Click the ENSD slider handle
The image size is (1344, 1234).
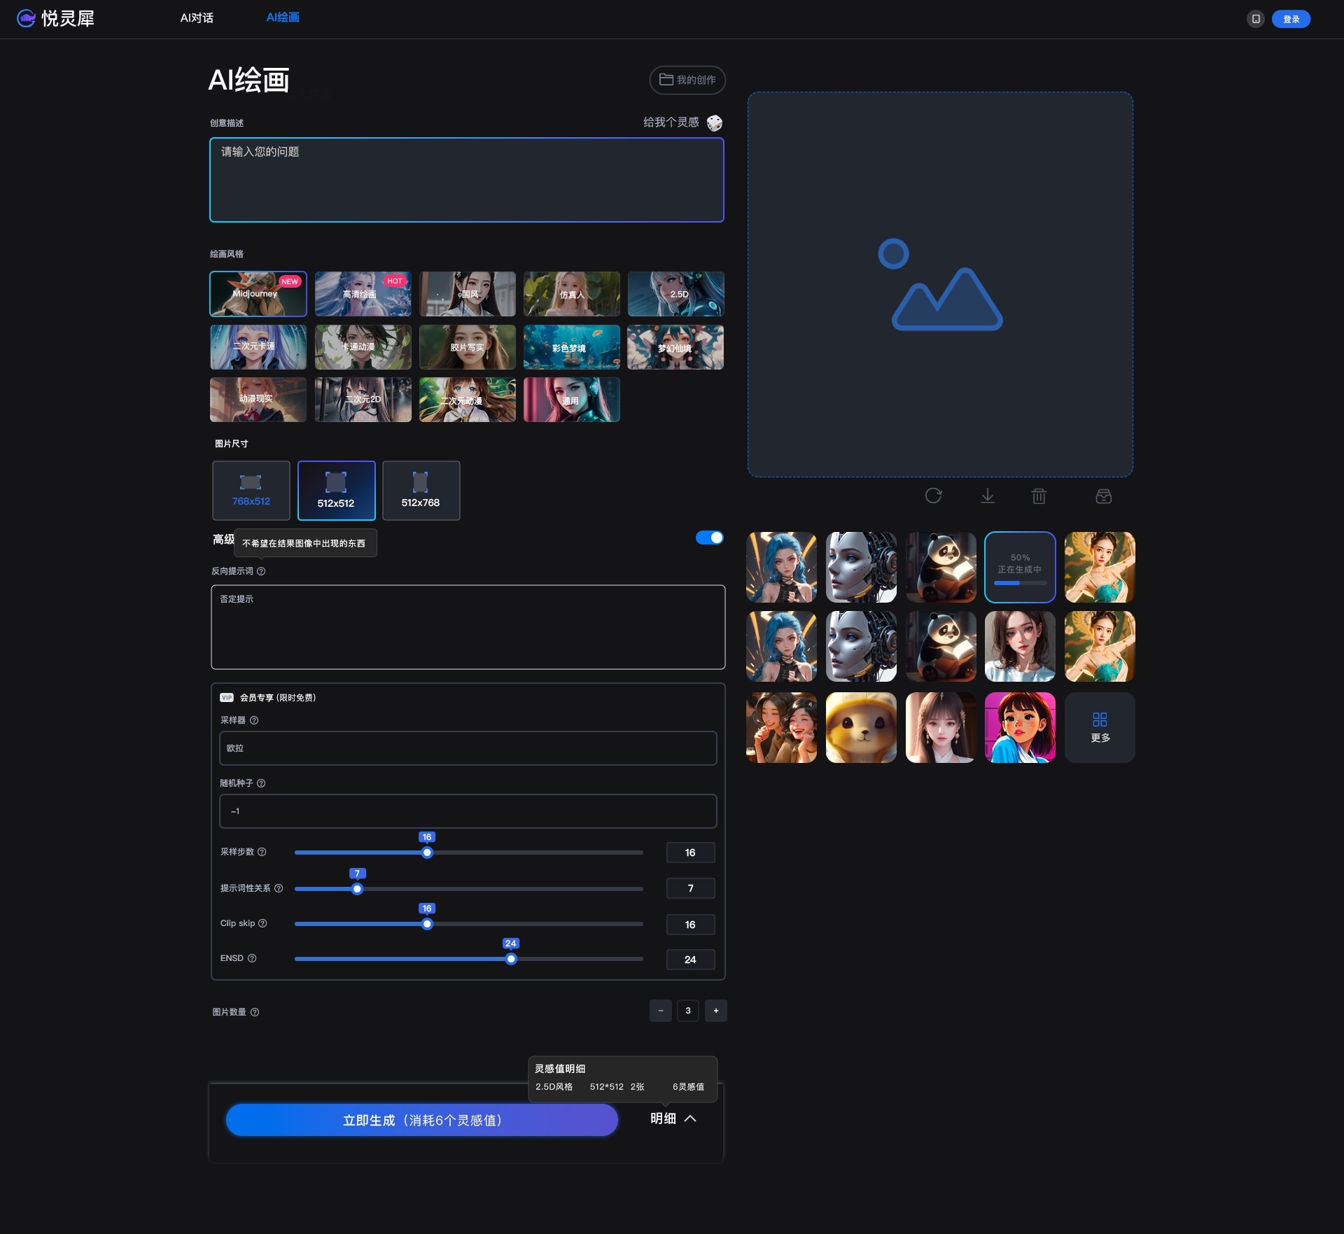(x=511, y=959)
